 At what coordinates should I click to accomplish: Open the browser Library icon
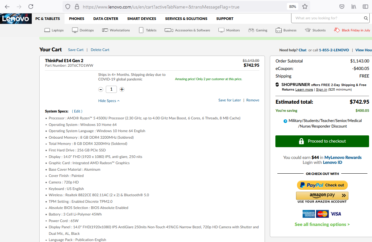354,7
